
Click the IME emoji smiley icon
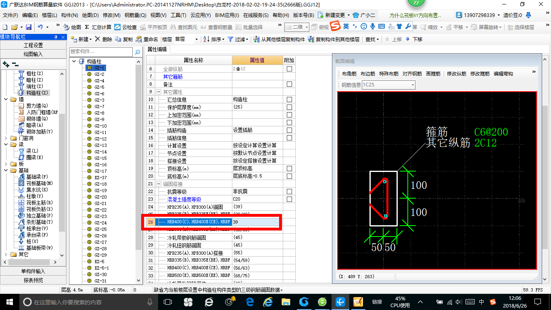point(364,27)
